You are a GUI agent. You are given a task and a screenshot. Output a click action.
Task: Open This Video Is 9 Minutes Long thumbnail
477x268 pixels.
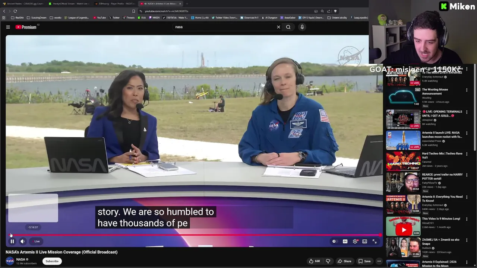click(x=403, y=226)
